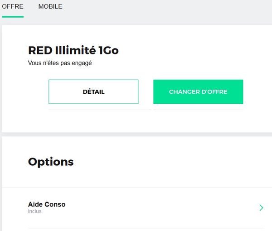
Task: Click the Options section heading
Action: [51, 162]
